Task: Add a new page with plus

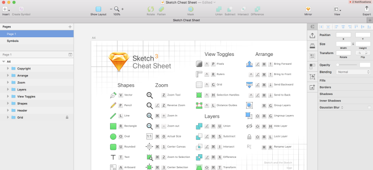Action: pos(70,27)
